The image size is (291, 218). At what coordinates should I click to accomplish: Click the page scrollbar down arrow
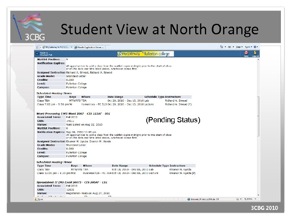[258, 195]
